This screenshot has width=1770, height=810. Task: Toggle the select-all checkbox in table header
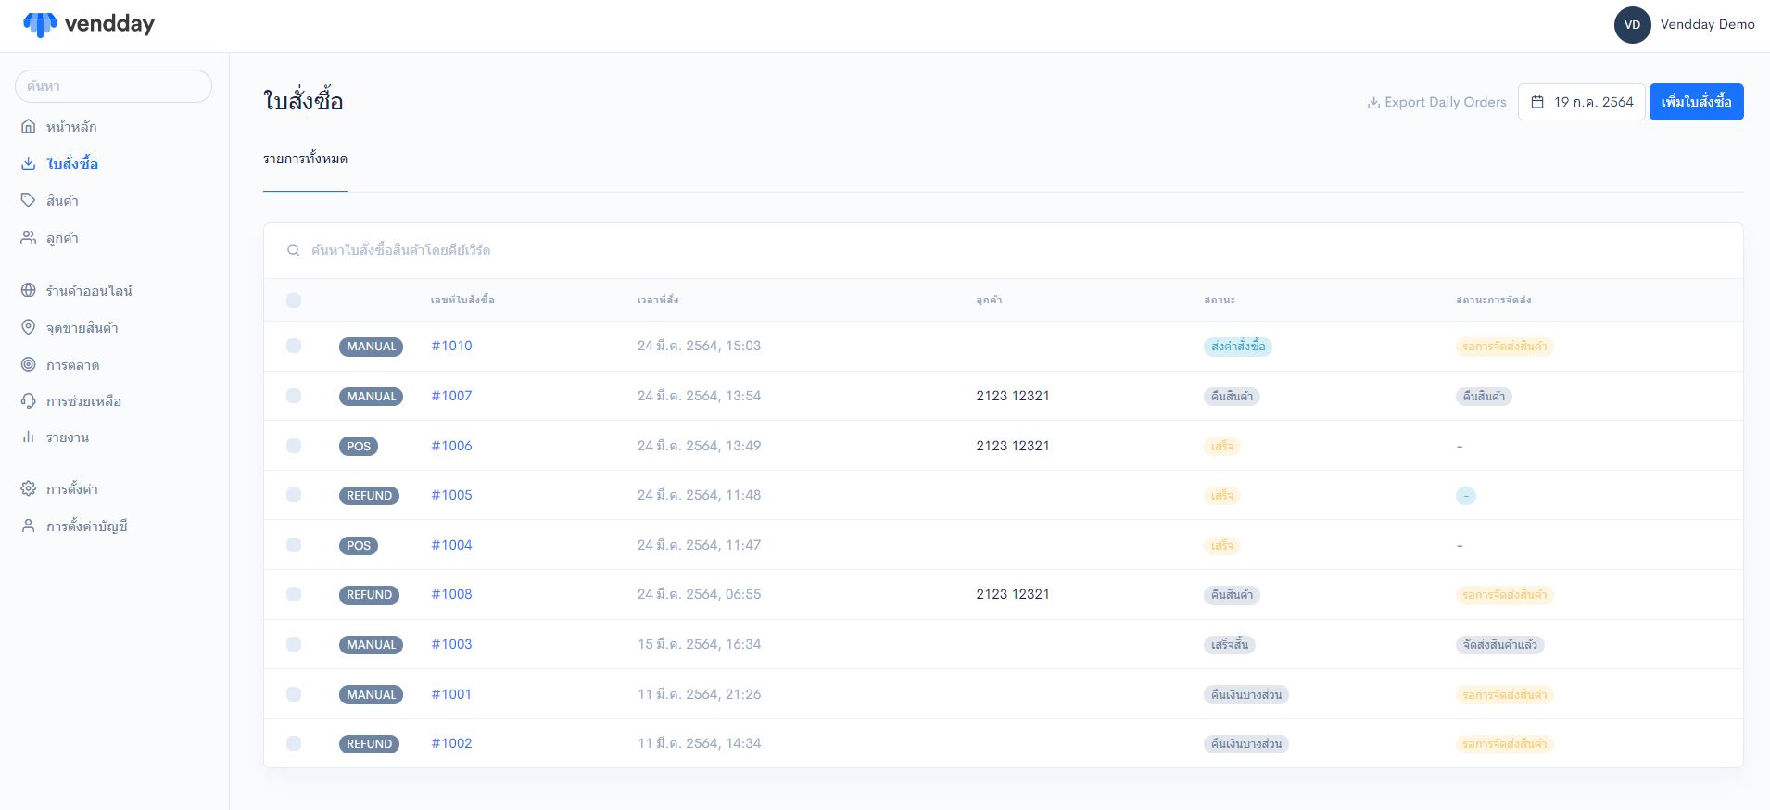pyautogui.click(x=294, y=300)
